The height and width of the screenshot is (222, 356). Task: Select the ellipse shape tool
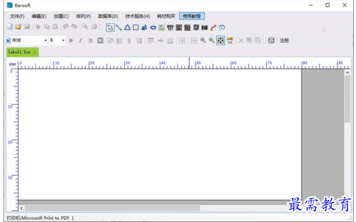point(153,27)
